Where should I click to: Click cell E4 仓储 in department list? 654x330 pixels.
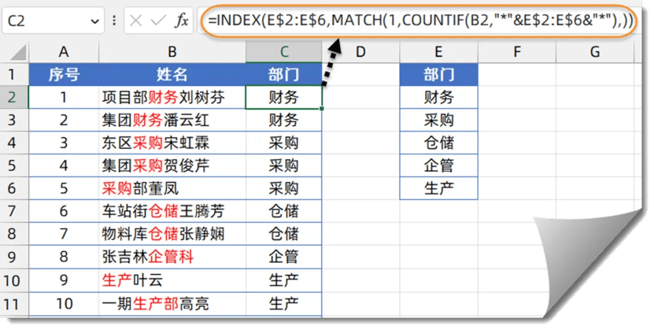click(438, 143)
